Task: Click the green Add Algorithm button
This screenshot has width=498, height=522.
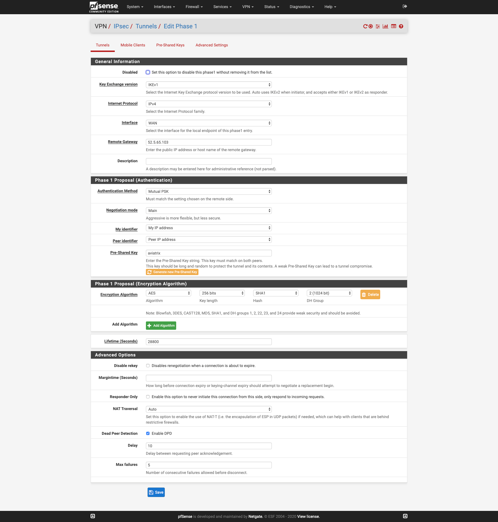Action: (x=161, y=326)
